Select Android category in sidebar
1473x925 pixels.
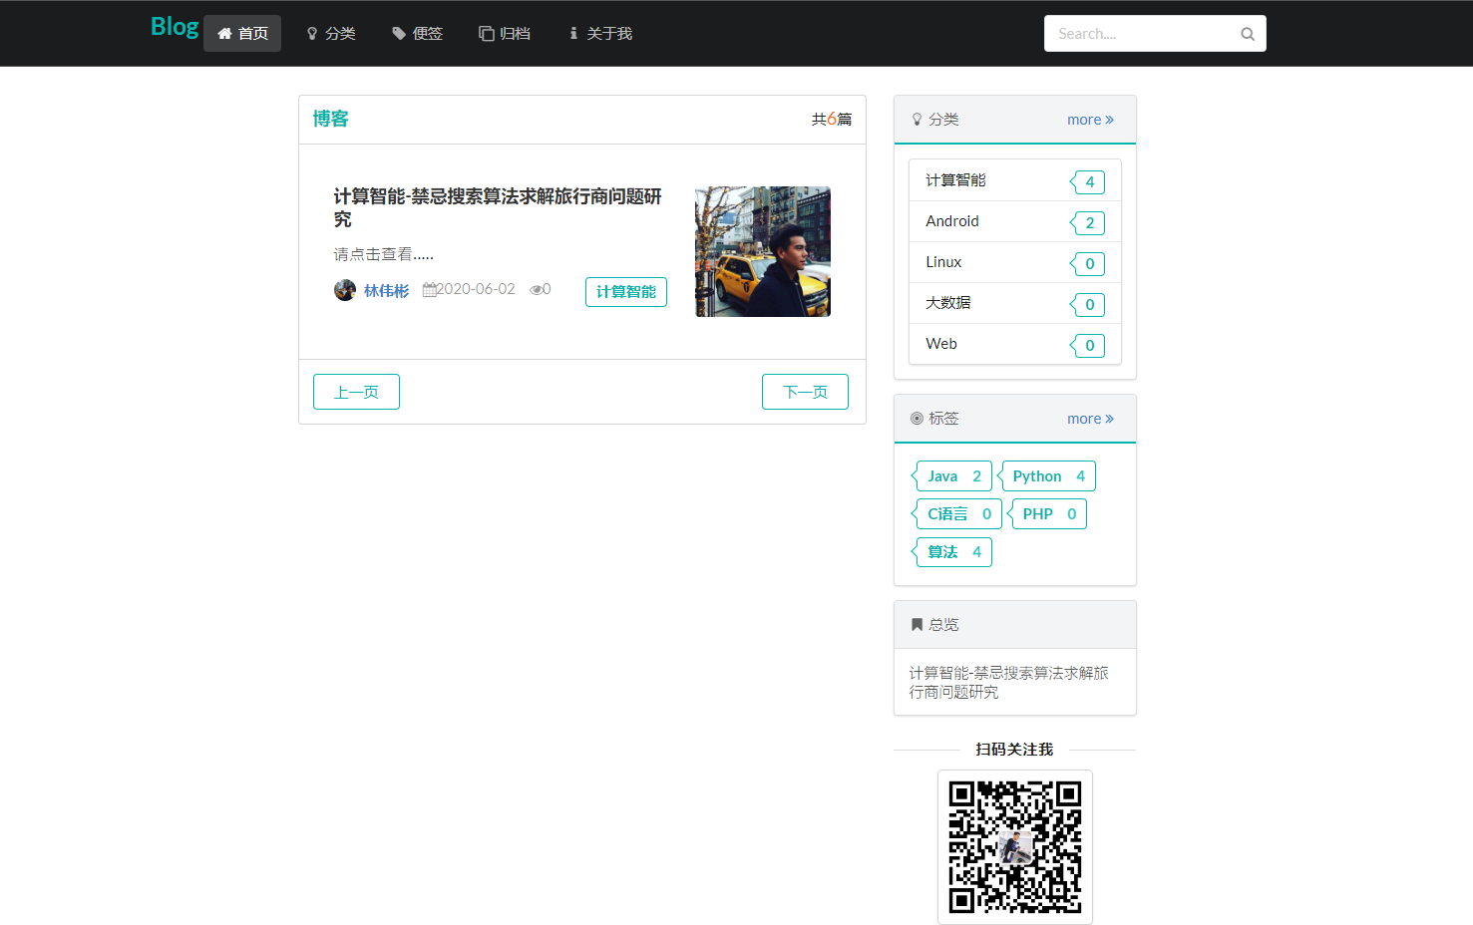[x=1015, y=221]
